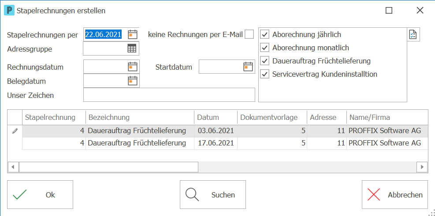Open calendar for Startdatum field
The image size is (435, 216).
click(248, 67)
